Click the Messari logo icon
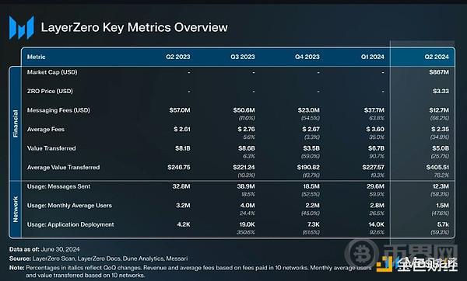The width and height of the screenshot is (467, 281). point(22,28)
